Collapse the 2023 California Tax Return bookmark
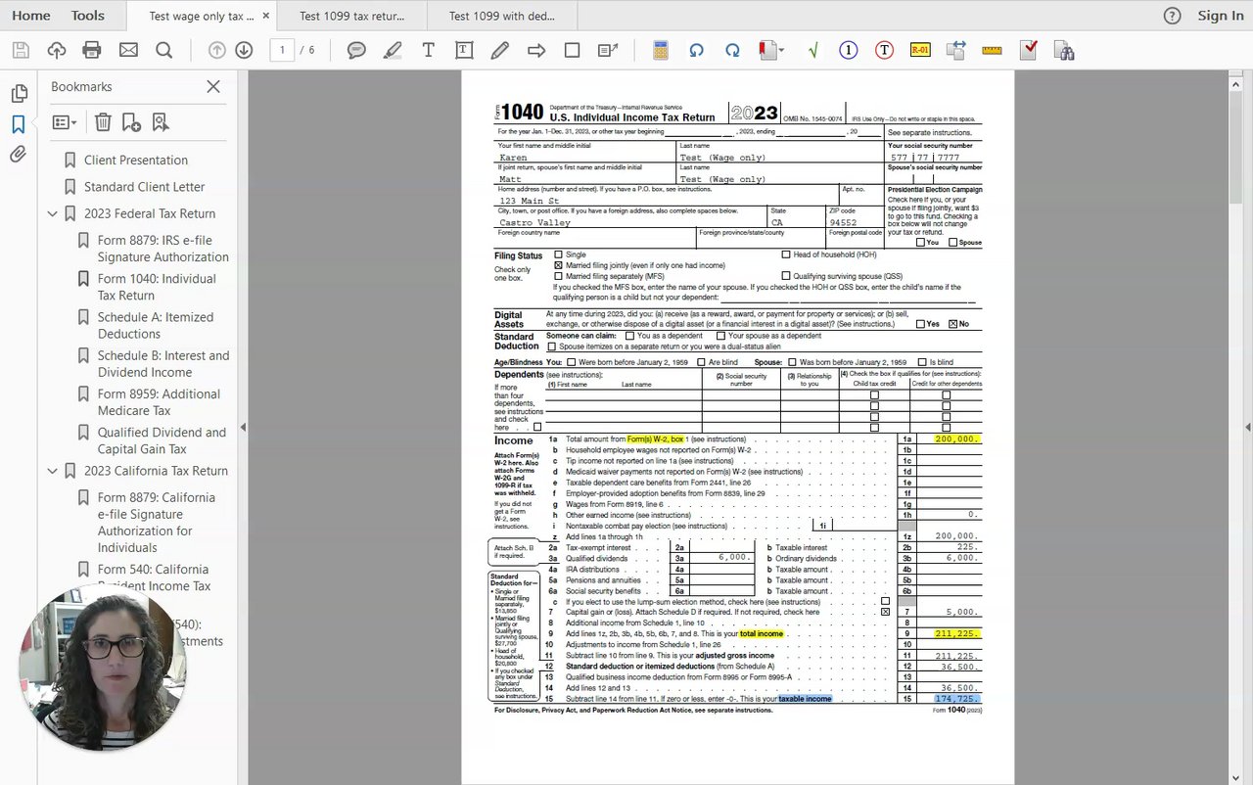The width and height of the screenshot is (1253, 785). pos(53,471)
